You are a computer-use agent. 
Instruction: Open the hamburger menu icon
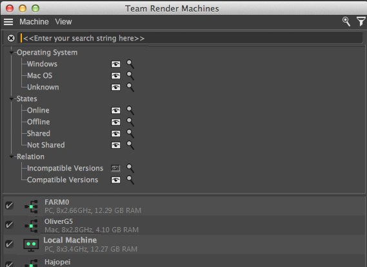click(x=8, y=22)
